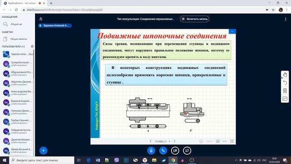Select user Беликов Андрей in list
The image size is (291, 164).
coord(18,102)
